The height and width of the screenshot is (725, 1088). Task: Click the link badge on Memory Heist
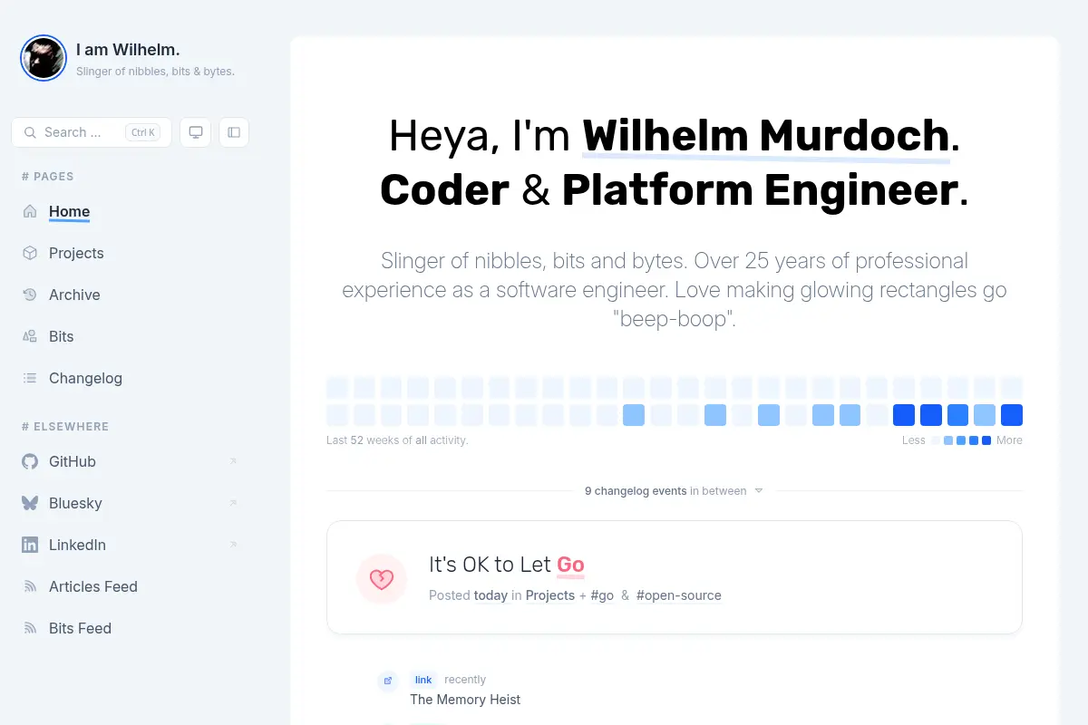coord(423,680)
